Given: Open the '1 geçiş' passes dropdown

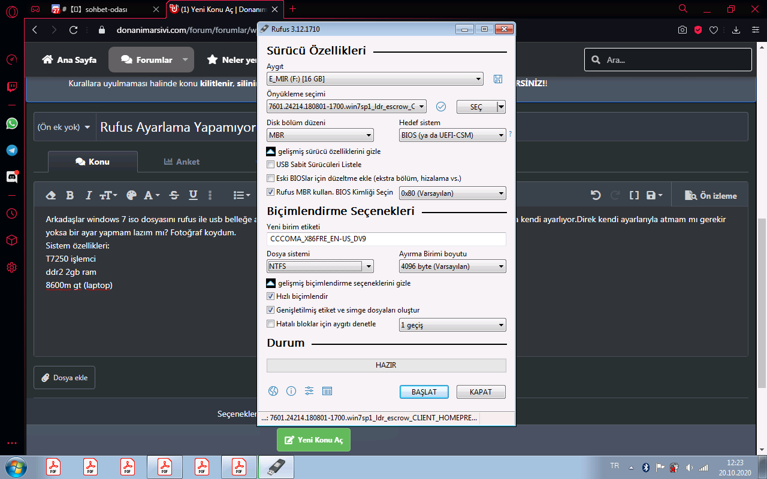Looking at the screenshot, I should pos(452,325).
